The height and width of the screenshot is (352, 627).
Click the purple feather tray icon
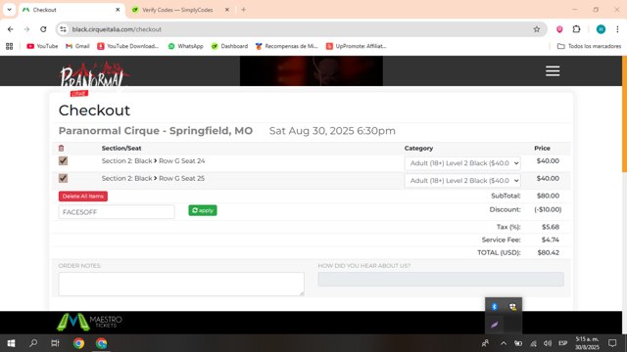tap(494, 325)
